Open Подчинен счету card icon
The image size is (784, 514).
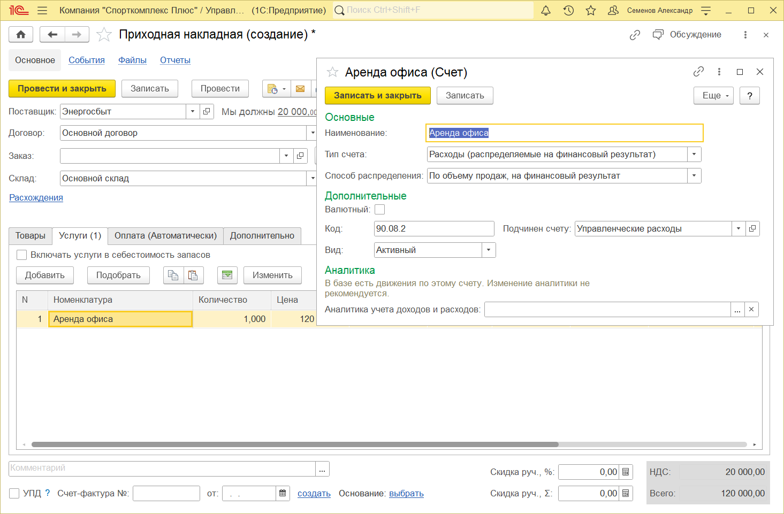752,229
